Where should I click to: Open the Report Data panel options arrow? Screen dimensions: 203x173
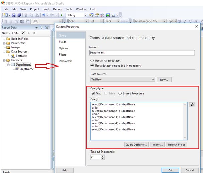coord(37,28)
